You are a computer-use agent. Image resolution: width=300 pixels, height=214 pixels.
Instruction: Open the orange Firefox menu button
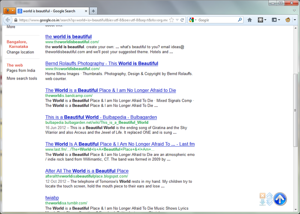9,11
